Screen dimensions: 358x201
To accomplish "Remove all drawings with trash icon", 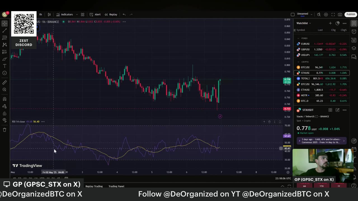I will click(4, 130).
